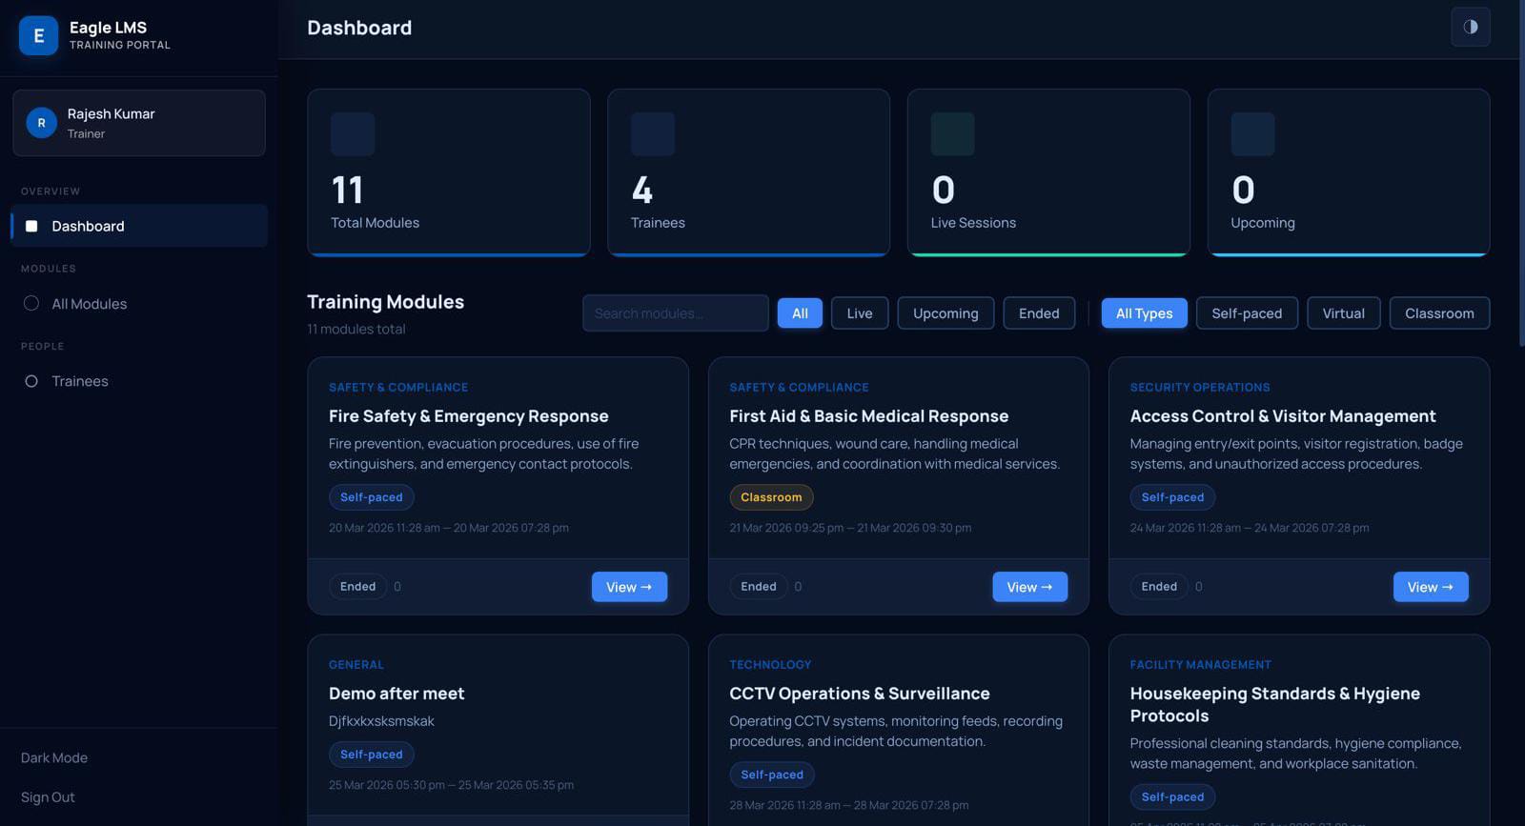Image resolution: width=1525 pixels, height=826 pixels.
Task: Click the Upcoming stat card icon
Action: coord(1252,134)
